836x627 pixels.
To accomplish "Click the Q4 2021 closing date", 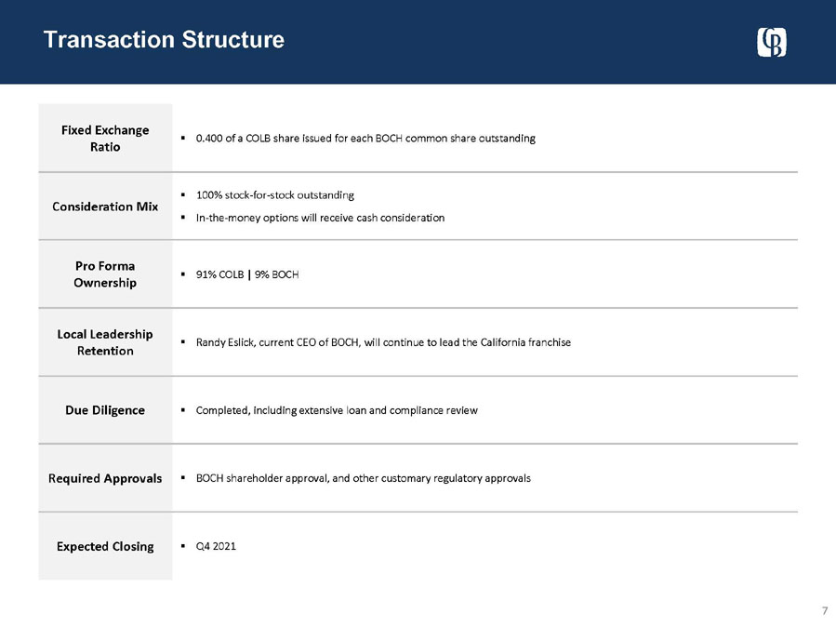I will click(x=216, y=546).
